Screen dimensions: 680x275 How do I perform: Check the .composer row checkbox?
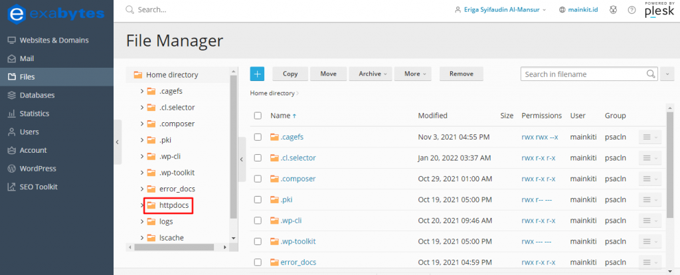click(x=258, y=179)
